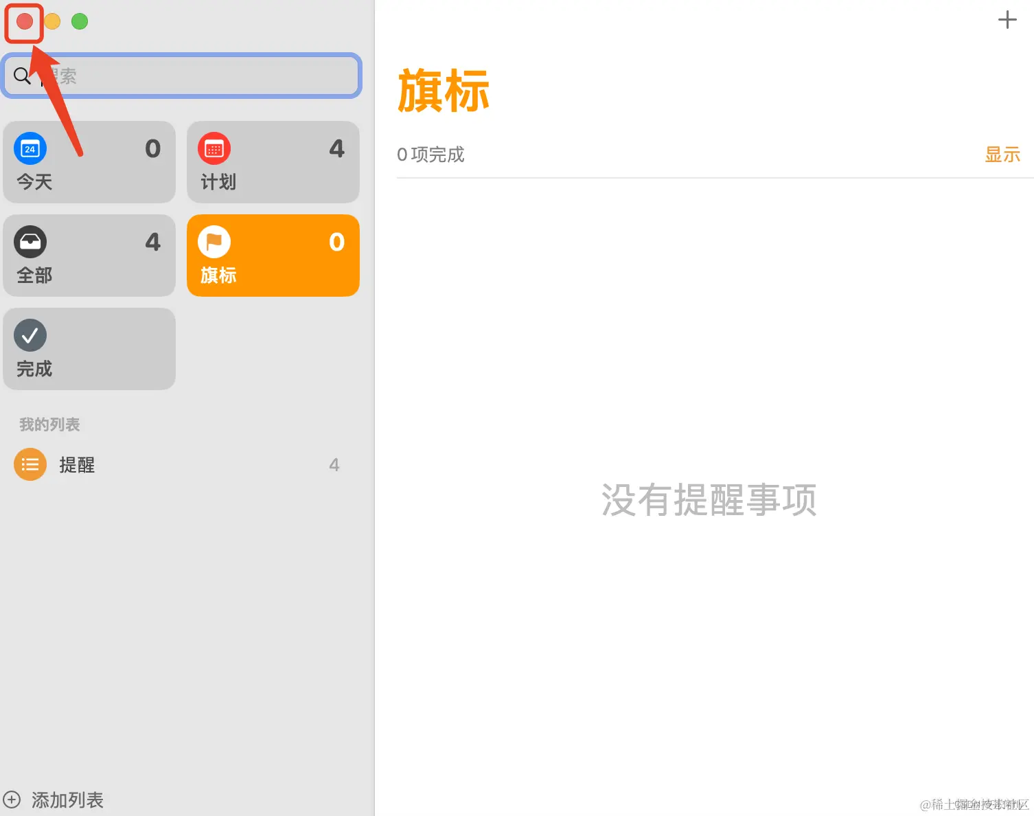Open the 完成 (Completed) smart list

click(89, 348)
